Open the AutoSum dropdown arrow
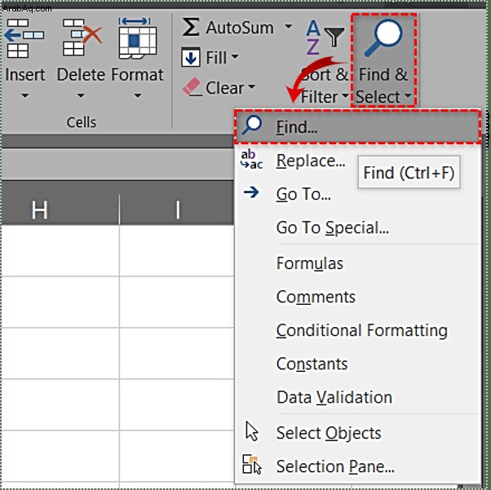The height and width of the screenshot is (490, 491). pos(289,27)
